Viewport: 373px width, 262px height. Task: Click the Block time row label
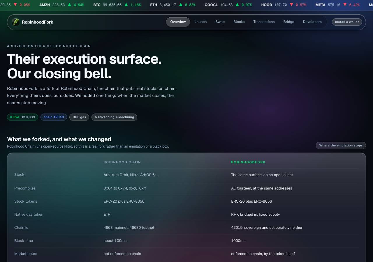tap(24, 241)
